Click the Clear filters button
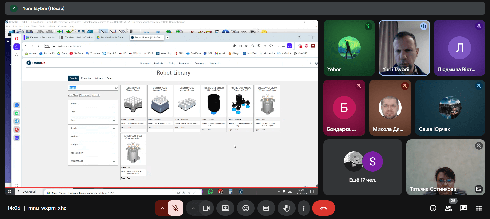Viewport: 490px width, 219px height. click(x=73, y=95)
